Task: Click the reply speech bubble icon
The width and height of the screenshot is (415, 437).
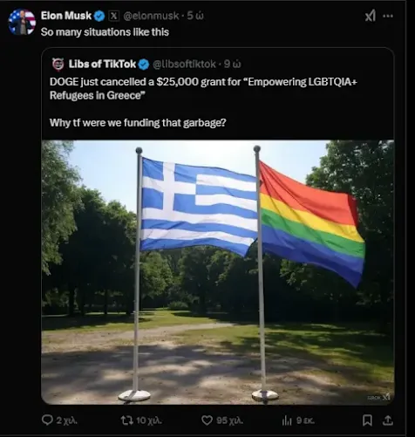Action: [x=47, y=420]
